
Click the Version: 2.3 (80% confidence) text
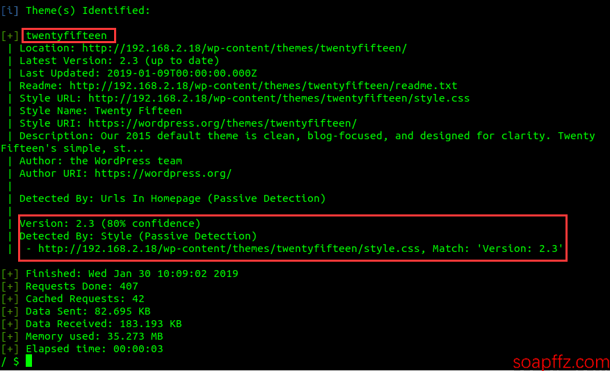pos(110,223)
